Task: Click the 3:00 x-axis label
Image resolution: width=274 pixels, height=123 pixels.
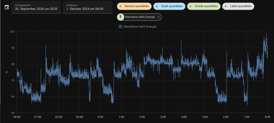Action: tap(163, 117)
